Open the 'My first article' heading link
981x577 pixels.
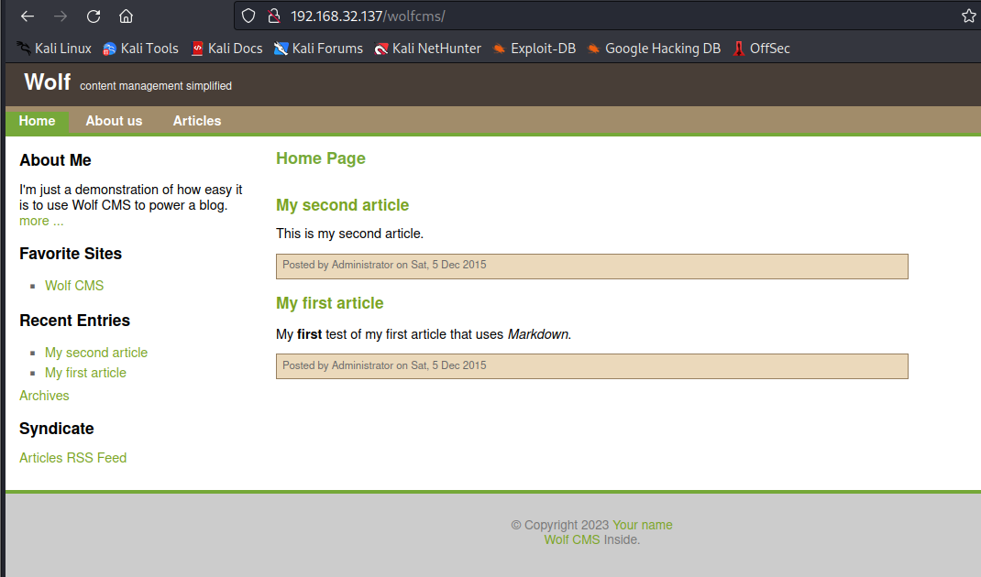tap(330, 303)
